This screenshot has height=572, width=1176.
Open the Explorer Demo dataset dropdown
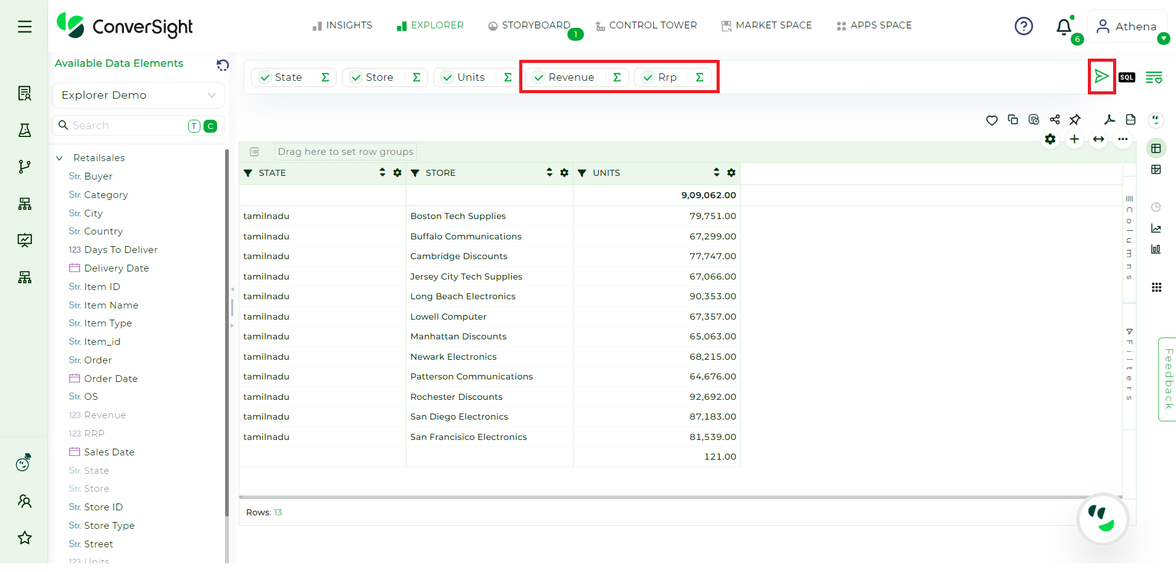pyautogui.click(x=138, y=95)
